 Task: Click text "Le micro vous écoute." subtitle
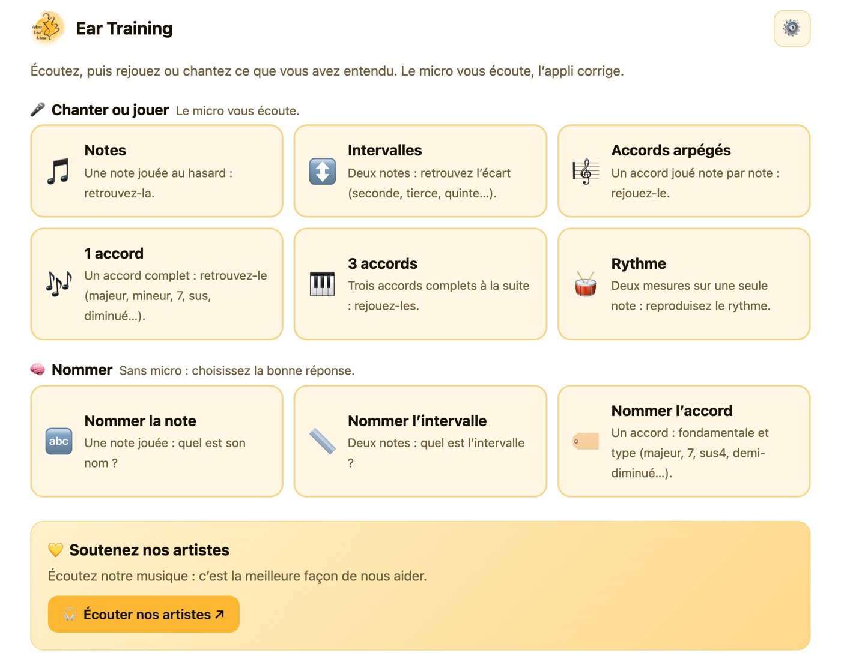[x=237, y=111]
